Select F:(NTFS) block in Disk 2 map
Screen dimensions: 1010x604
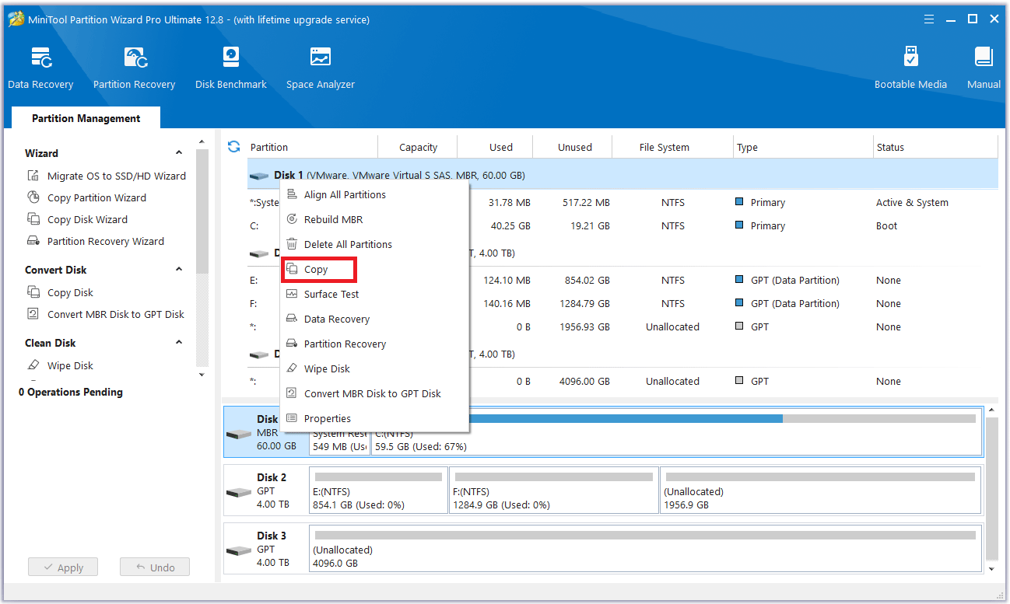pos(554,490)
